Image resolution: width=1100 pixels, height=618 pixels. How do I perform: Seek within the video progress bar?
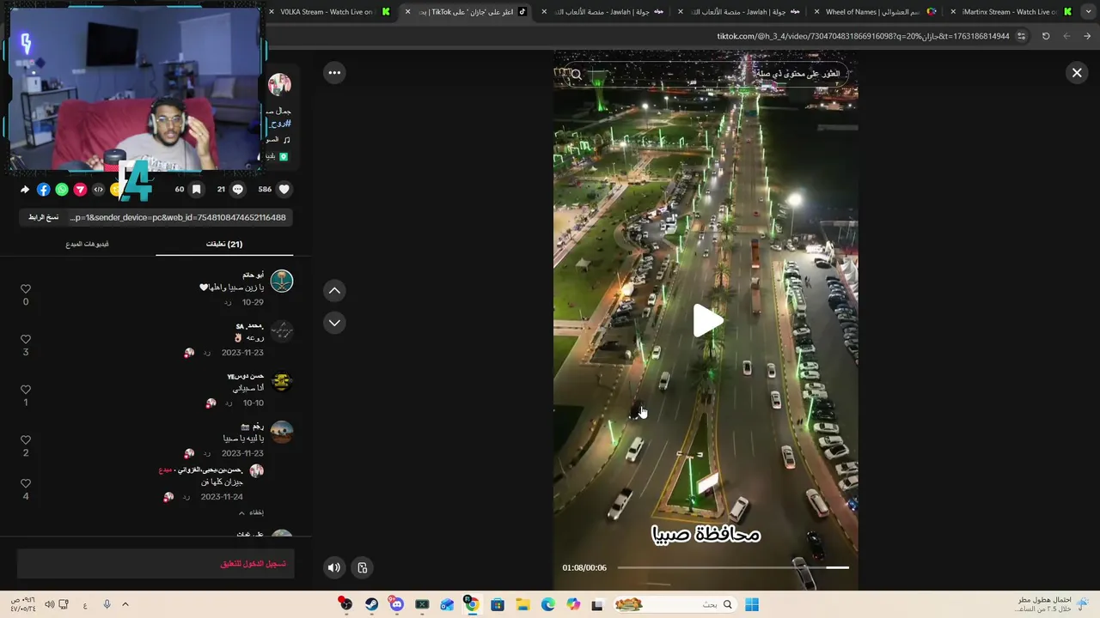(x=733, y=567)
